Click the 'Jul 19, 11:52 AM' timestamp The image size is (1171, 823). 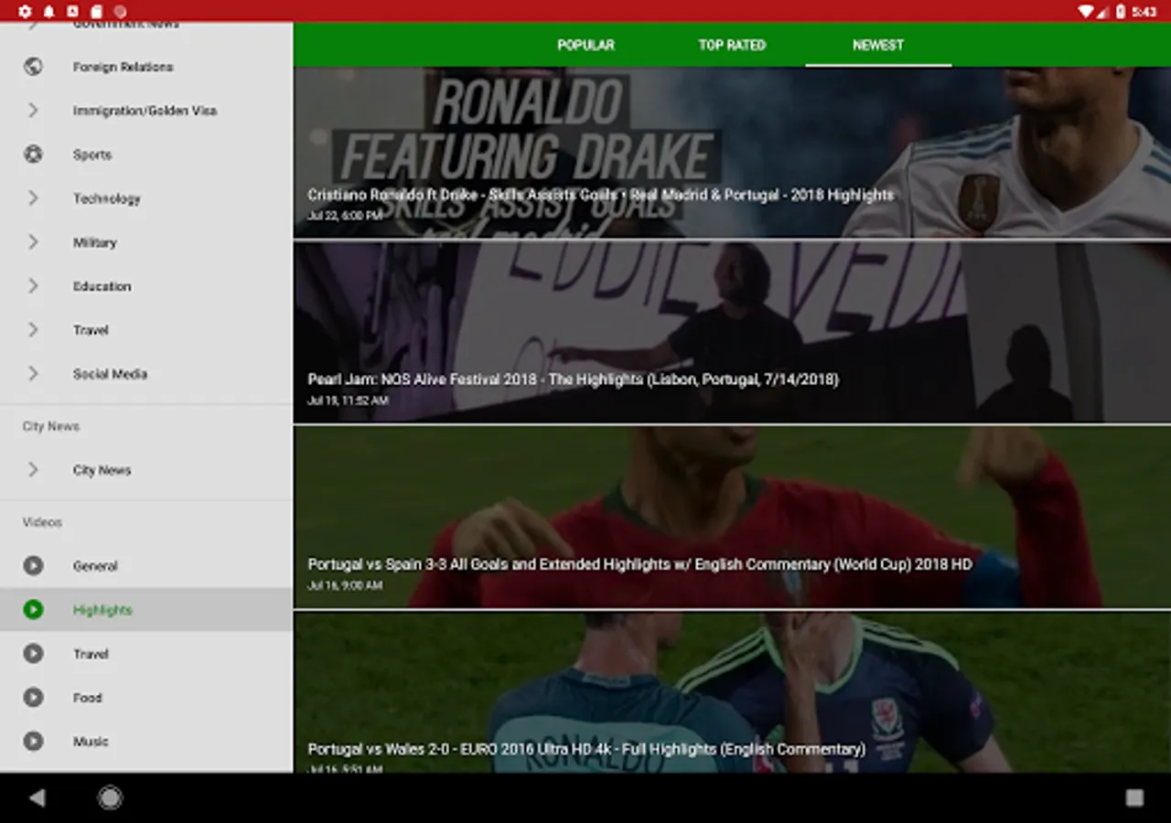(348, 401)
